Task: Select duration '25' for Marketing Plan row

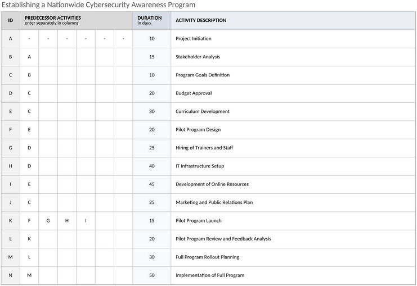Action: [152, 202]
